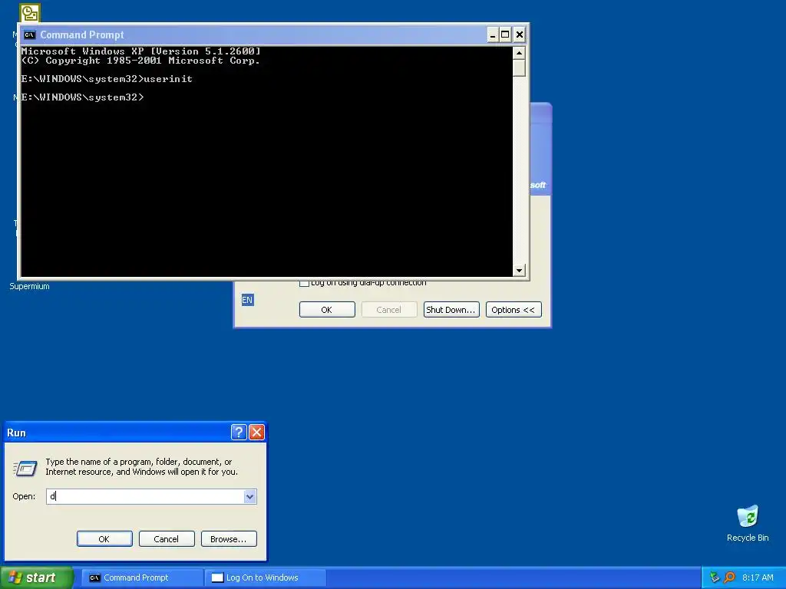786x589 pixels.
Task: Click Browse... in the Run dialog
Action: [229, 539]
